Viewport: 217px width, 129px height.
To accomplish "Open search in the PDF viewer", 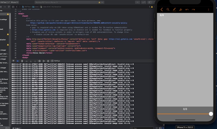I will click(x=168, y=9).
